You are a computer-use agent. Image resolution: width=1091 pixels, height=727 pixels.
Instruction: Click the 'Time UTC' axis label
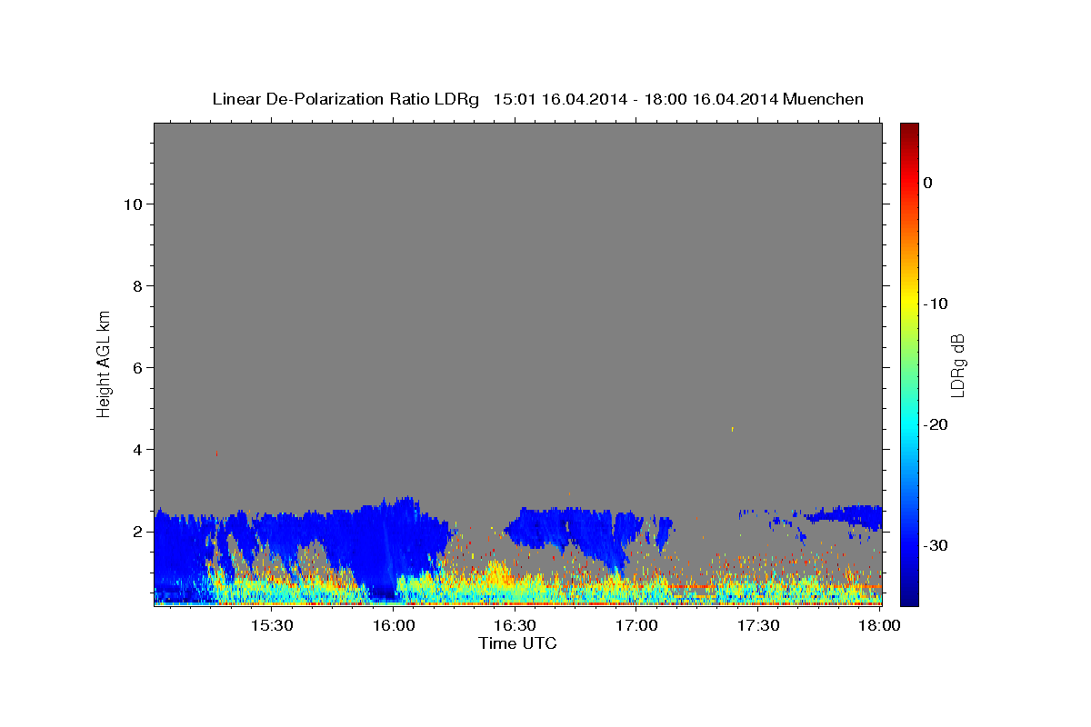tap(517, 643)
